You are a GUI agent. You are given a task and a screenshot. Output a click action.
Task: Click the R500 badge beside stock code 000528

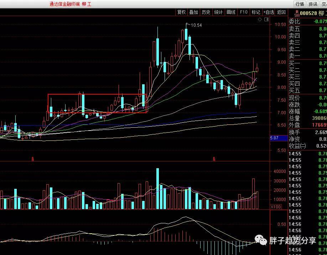(297, 14)
